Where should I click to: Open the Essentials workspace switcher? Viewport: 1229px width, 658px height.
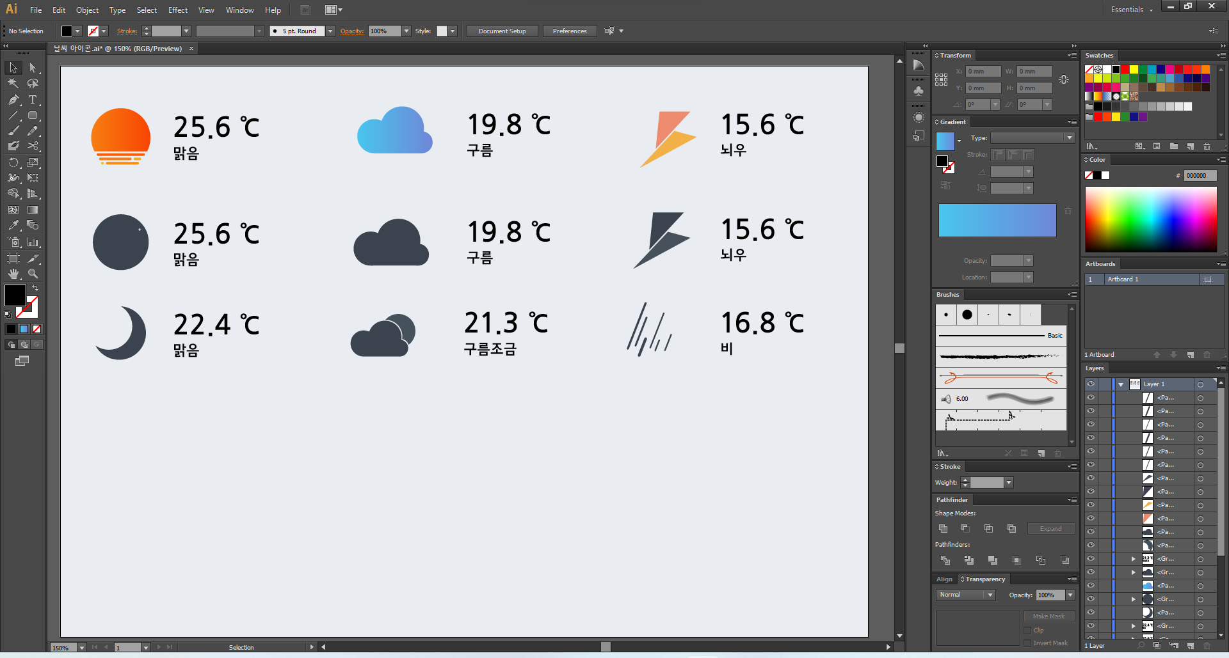pyautogui.click(x=1132, y=10)
